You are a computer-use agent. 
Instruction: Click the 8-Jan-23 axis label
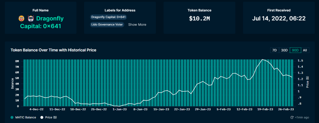[140, 109]
